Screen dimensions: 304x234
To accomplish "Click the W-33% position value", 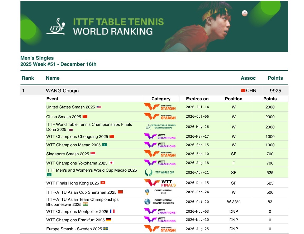I will pyautogui.click(x=234, y=202).
